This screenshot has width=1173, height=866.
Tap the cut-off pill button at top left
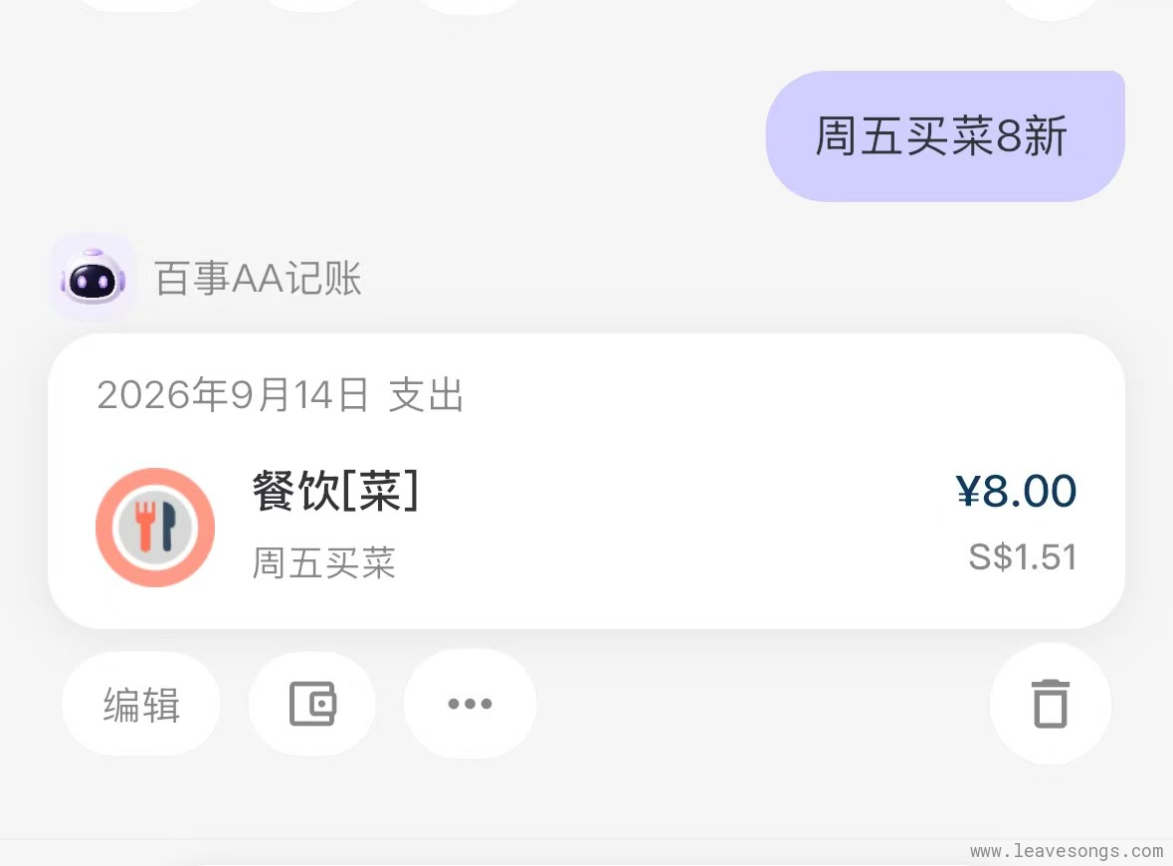(140, 5)
